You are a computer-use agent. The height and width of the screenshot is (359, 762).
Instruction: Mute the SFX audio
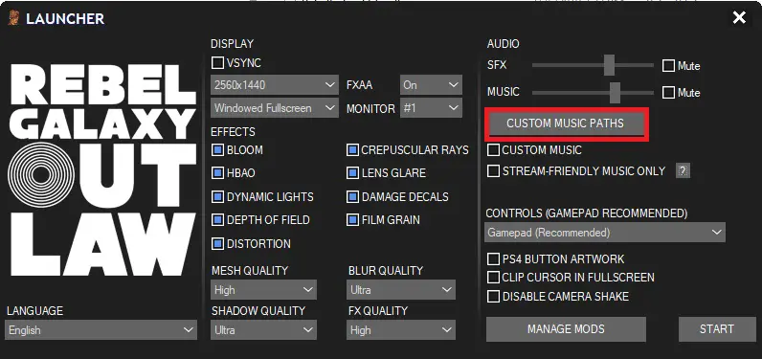pyautogui.click(x=669, y=66)
